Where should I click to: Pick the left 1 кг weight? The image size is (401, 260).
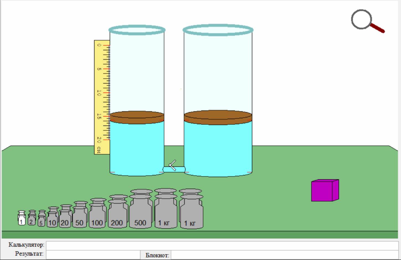pyautogui.click(x=166, y=209)
